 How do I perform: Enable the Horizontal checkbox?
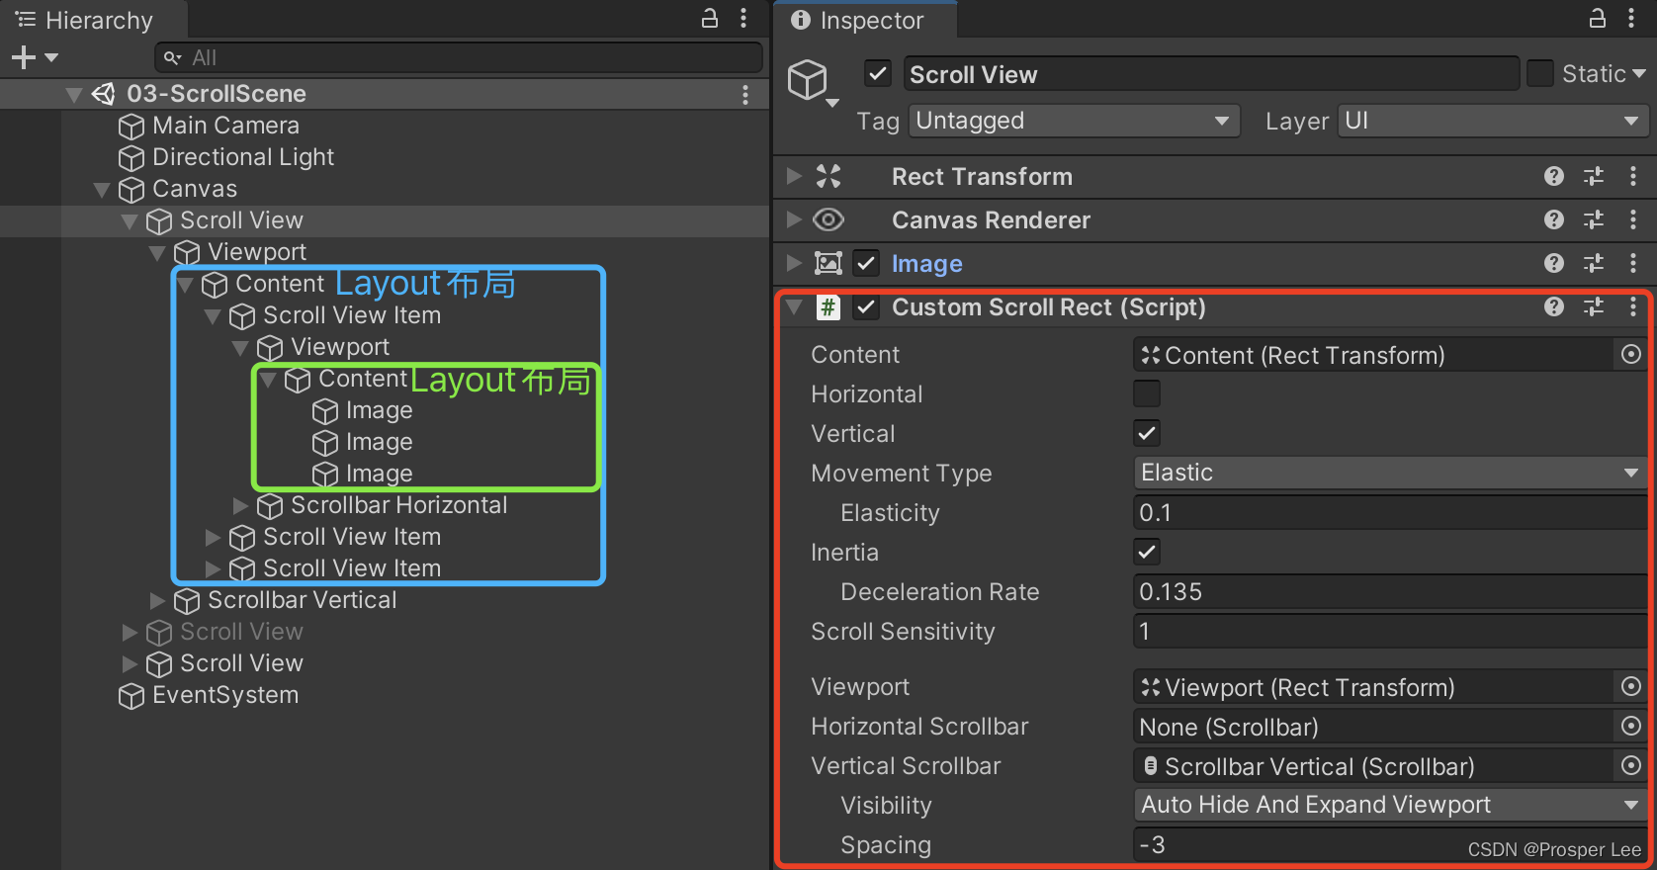[x=1147, y=393]
